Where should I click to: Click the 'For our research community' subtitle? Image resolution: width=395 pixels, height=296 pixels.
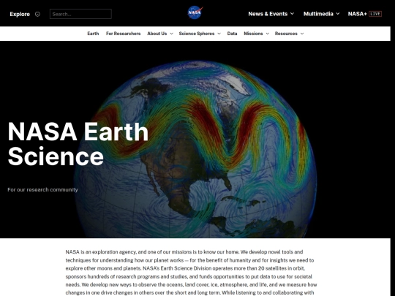pyautogui.click(x=43, y=189)
